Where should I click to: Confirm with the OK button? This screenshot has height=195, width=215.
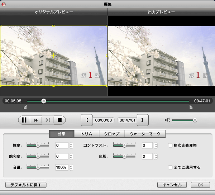pos(200,185)
